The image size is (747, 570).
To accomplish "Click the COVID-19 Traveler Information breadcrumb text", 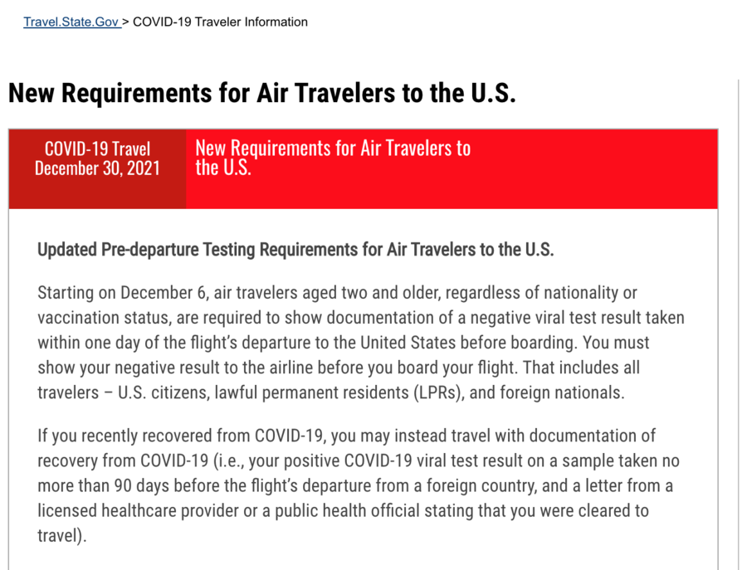I will pyautogui.click(x=220, y=22).
